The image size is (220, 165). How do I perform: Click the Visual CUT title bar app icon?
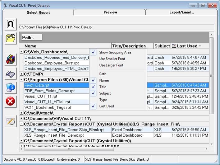point(5,6)
